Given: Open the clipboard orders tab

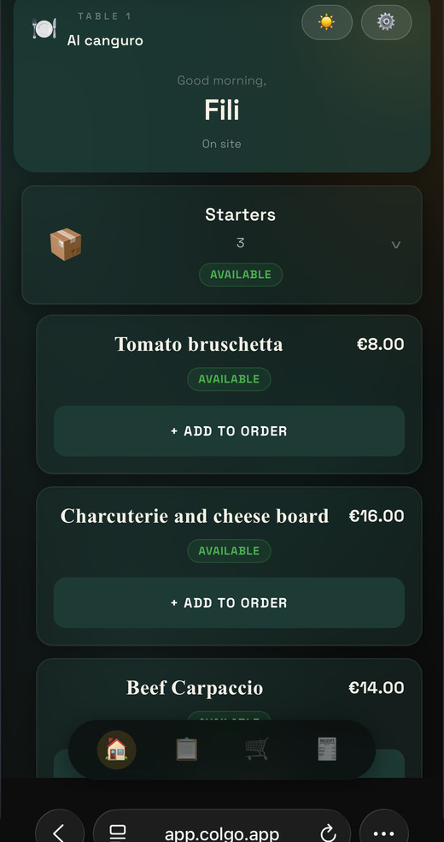Looking at the screenshot, I should click(186, 749).
